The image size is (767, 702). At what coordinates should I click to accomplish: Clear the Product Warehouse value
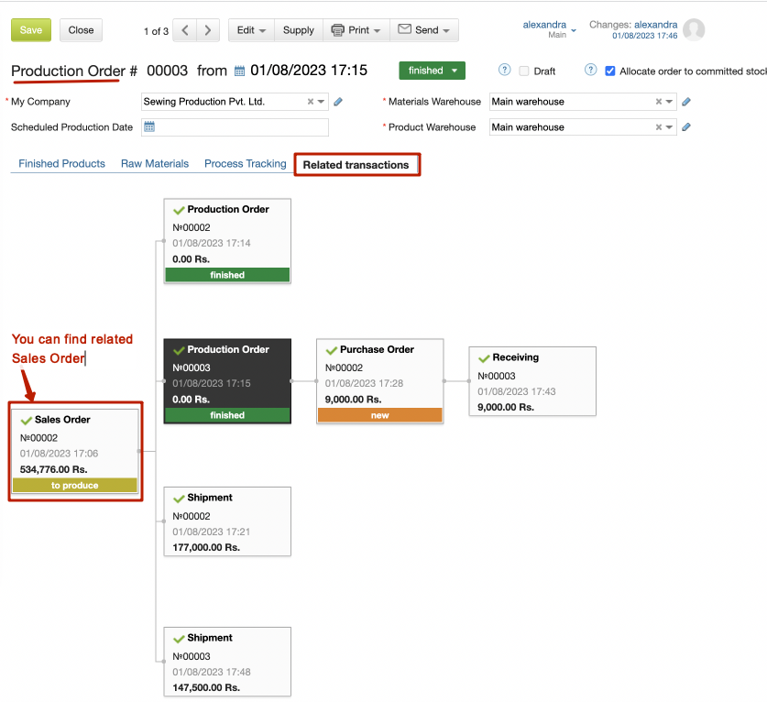[658, 127]
